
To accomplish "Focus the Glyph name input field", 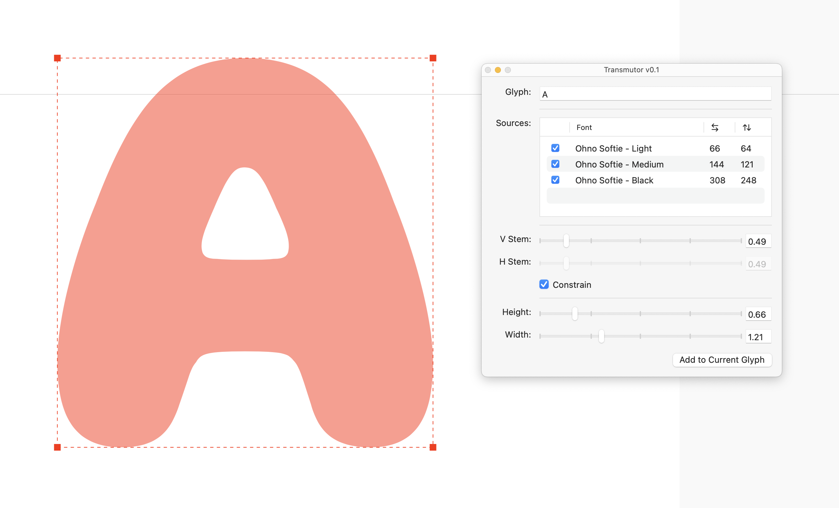I will (x=655, y=94).
